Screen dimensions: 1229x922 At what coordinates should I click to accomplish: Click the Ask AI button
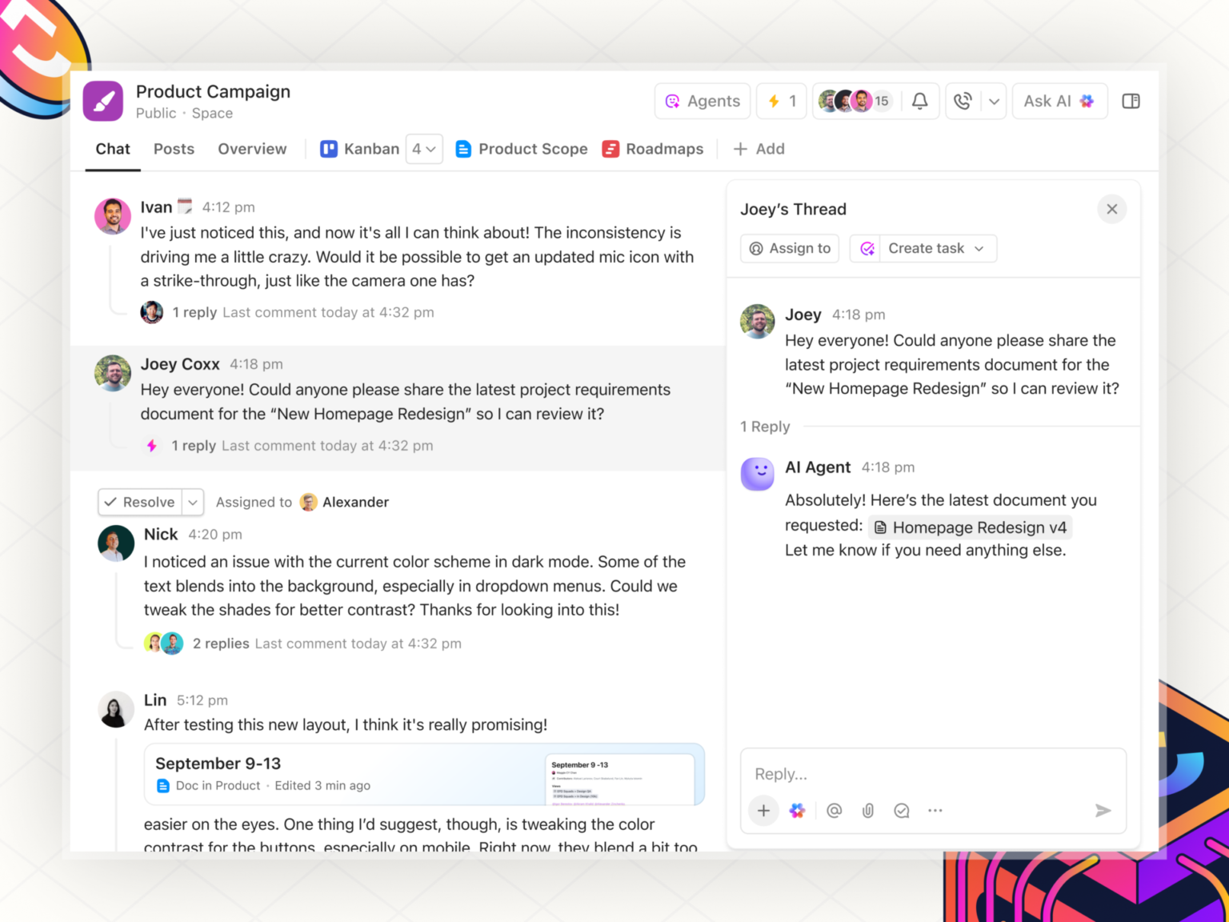pyautogui.click(x=1059, y=101)
